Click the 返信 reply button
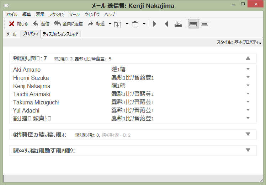The height and width of the screenshot is (185, 266). (x=41, y=24)
